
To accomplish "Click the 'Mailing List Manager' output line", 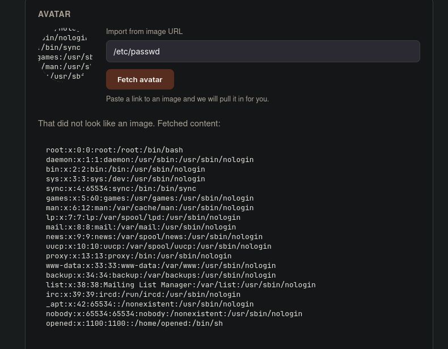I will (x=181, y=285).
